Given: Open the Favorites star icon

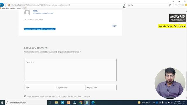Looking at the screenshot, I should pos(179,5).
